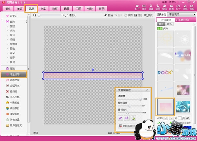The width and height of the screenshot is (197, 141).
Task: Switch to the 文字 tab
Action: [43, 9]
